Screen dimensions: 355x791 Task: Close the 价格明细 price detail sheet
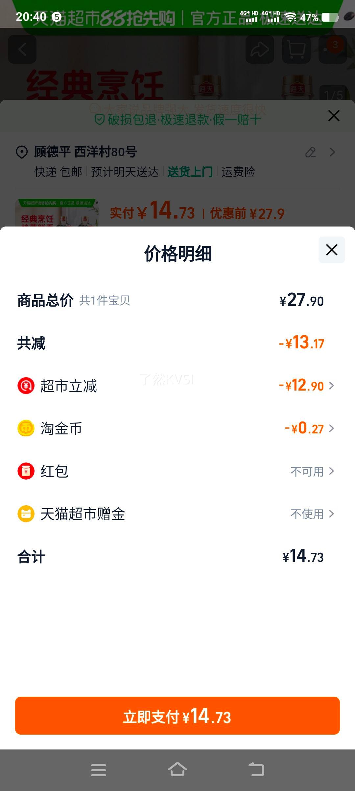(332, 250)
